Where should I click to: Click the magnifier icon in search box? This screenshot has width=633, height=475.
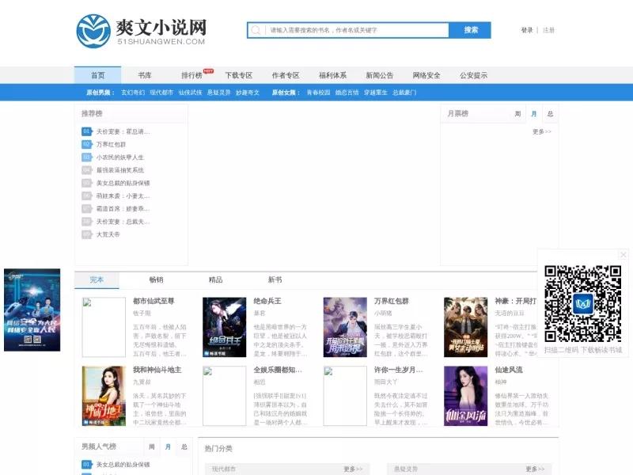click(256, 30)
